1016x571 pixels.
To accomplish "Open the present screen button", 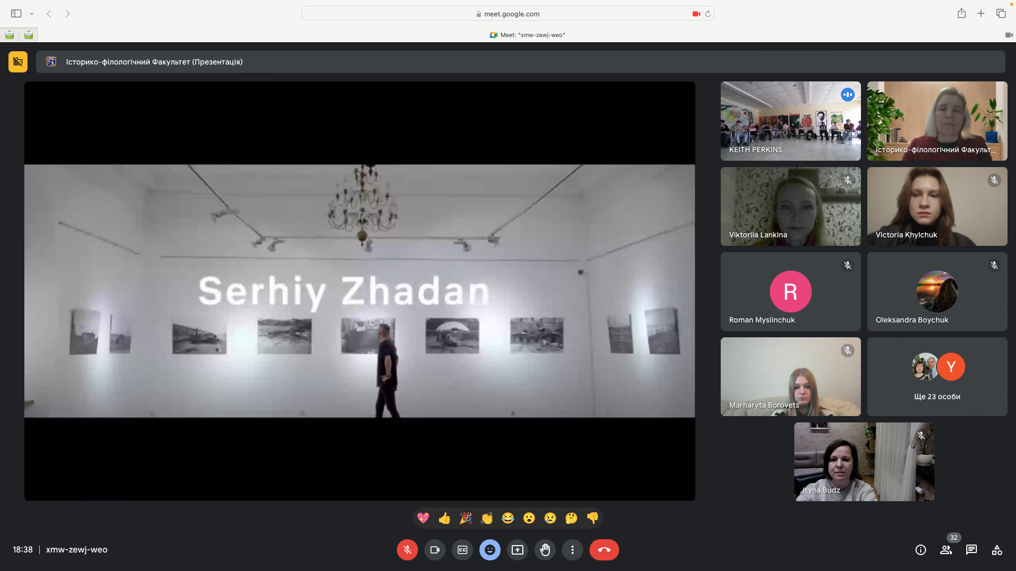I will tap(518, 550).
